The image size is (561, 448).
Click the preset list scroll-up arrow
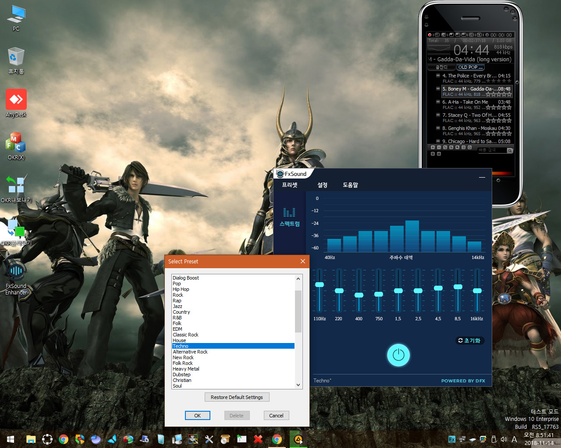tap(298, 279)
